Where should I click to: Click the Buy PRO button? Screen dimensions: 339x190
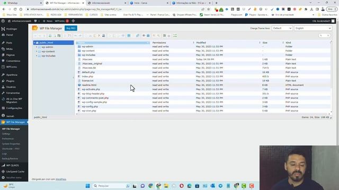pos(71,28)
